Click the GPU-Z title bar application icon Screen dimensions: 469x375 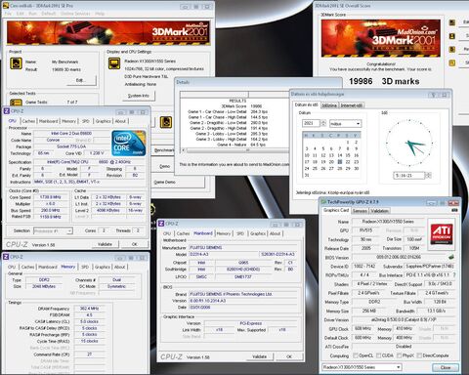click(323, 202)
